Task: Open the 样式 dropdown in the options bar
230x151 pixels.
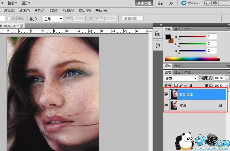Action: click(x=53, y=19)
